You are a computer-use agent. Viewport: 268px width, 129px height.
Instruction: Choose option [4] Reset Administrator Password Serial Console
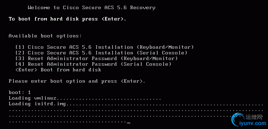point(93,64)
